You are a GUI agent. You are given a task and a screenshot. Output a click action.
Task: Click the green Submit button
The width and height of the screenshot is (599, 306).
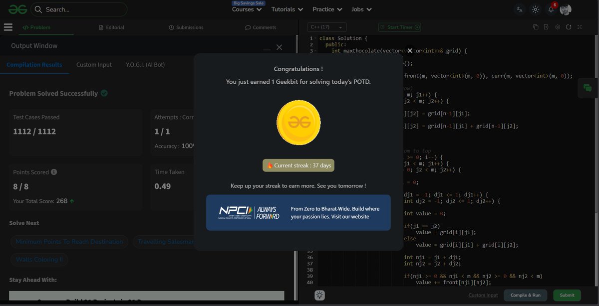click(567, 295)
